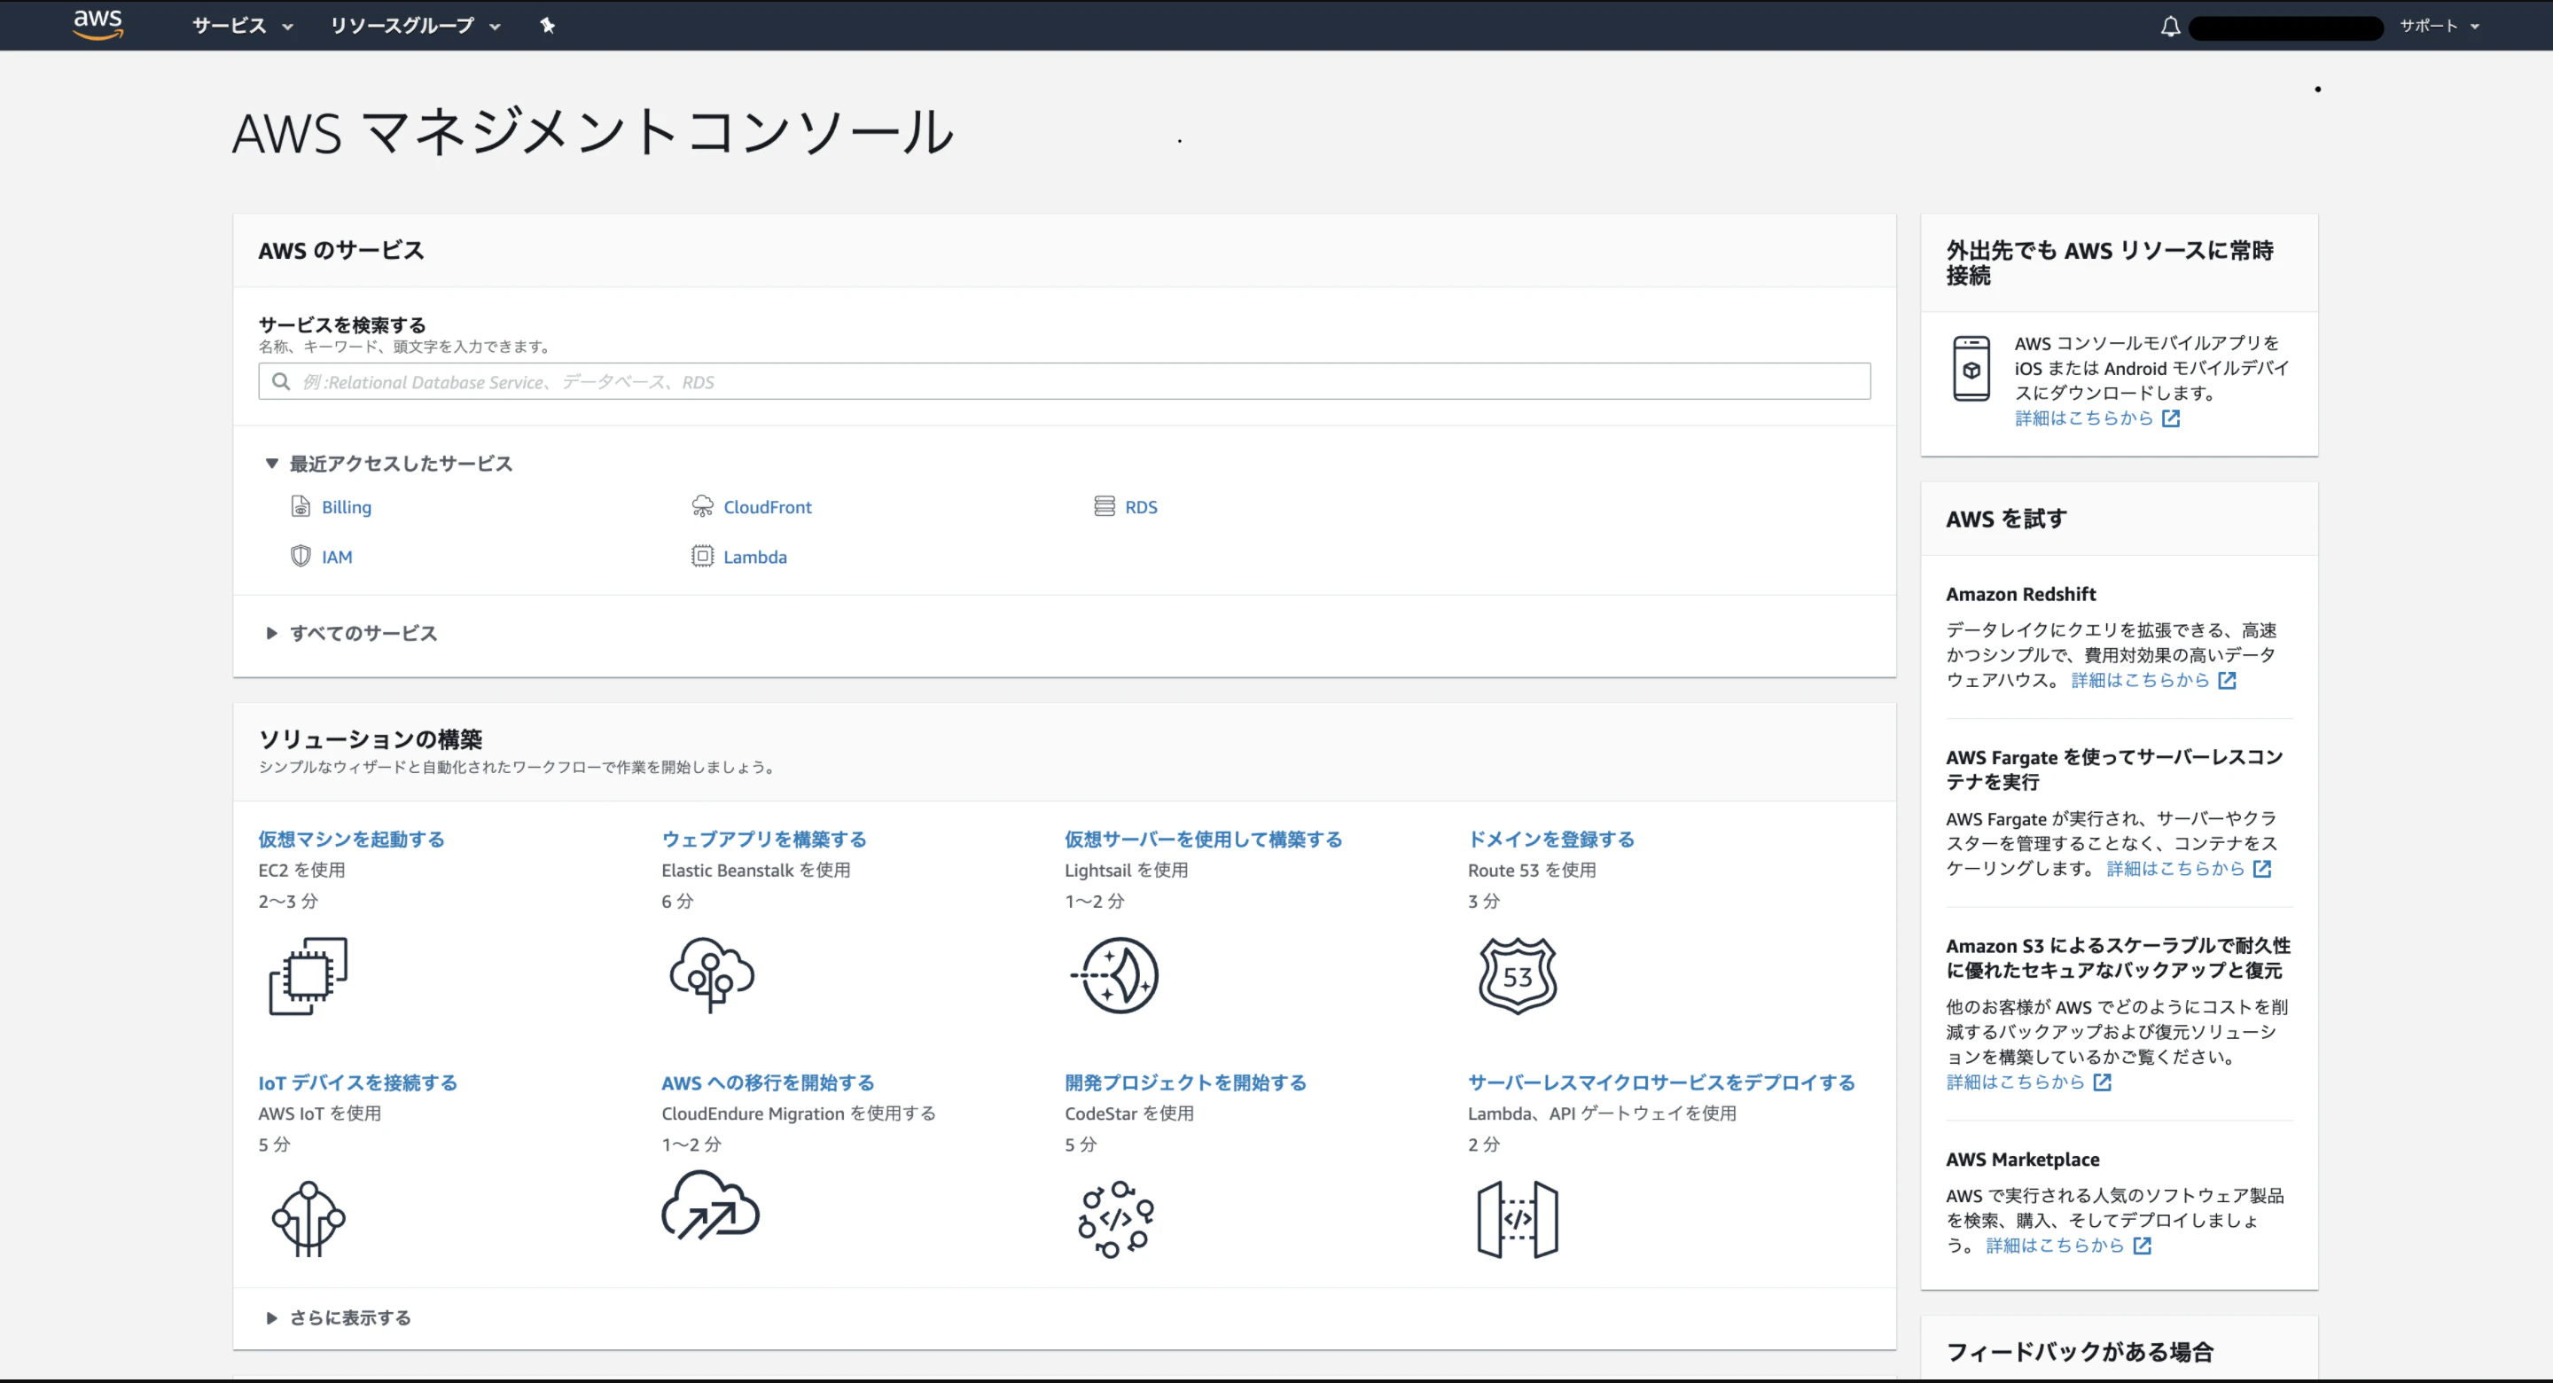This screenshot has height=1383, width=2553.
Task: Click the フィードバックがある場合 heading
Action: coord(2081,1351)
